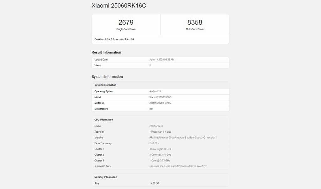This screenshot has height=189, width=321.
Task: Click the Topology label
Action: [99, 132]
